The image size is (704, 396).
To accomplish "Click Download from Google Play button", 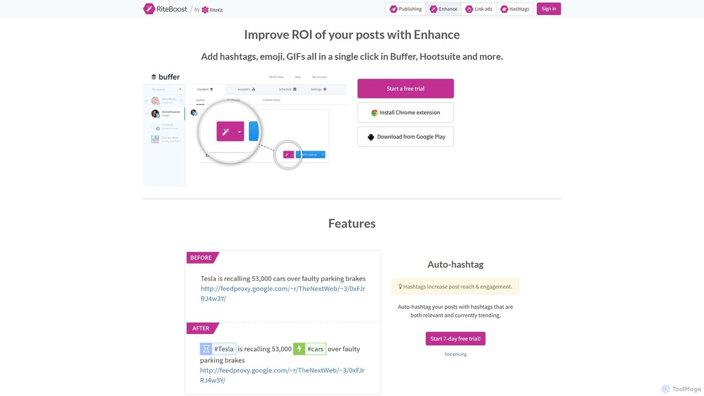I will 405,136.
